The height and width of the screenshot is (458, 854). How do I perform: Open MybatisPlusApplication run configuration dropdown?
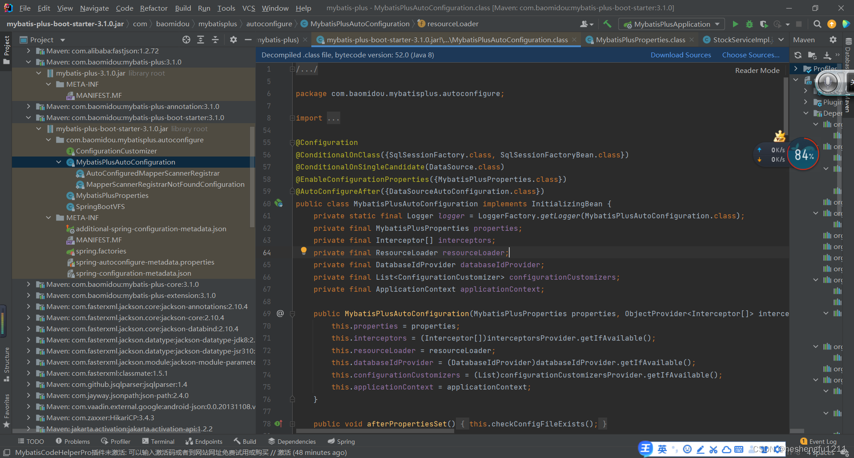pos(672,24)
